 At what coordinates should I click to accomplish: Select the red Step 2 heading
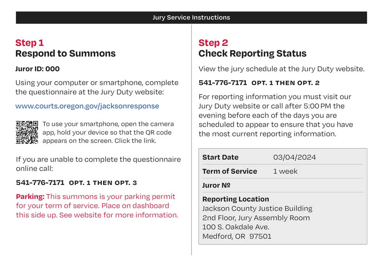213,42
